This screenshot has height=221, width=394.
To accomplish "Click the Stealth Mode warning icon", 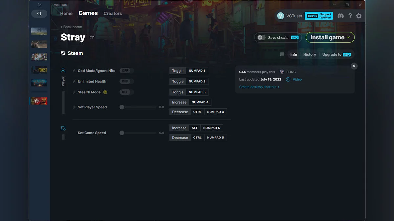I will 105,92.
